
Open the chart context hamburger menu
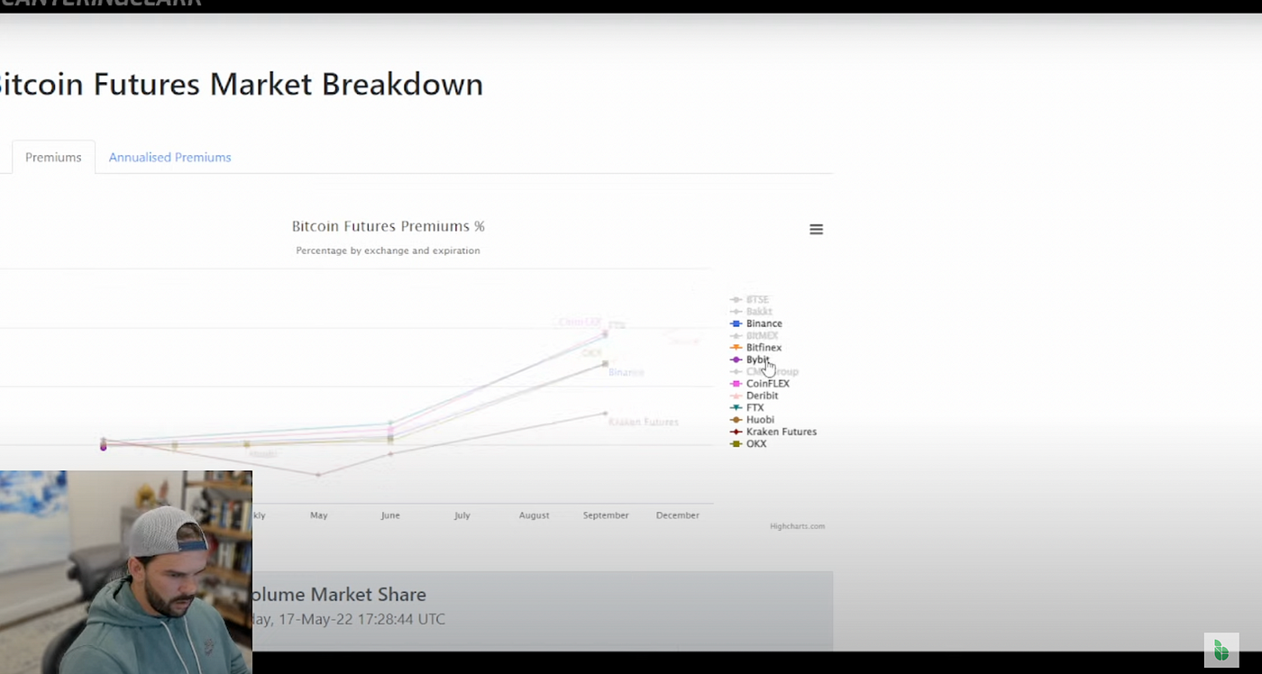pos(816,230)
